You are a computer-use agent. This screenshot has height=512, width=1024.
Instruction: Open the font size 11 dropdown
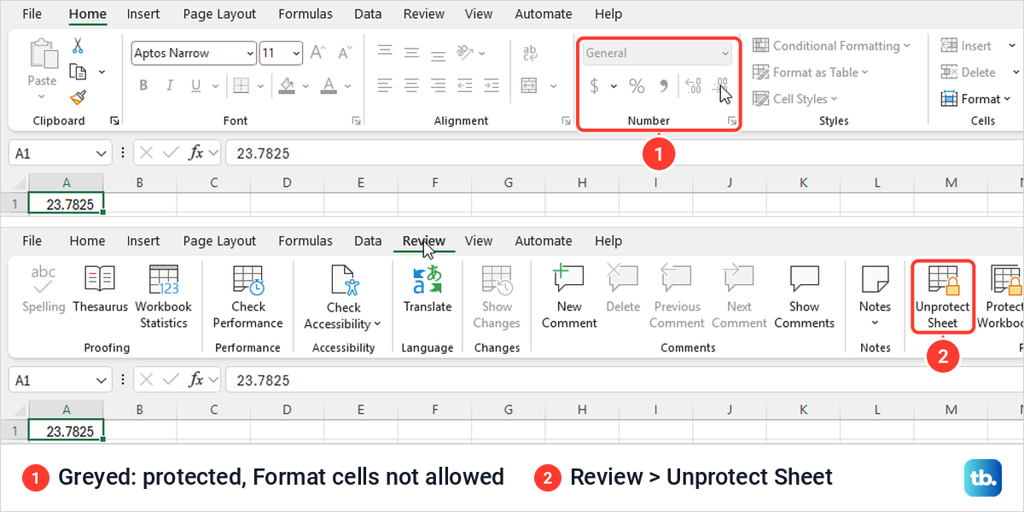pyautogui.click(x=296, y=53)
